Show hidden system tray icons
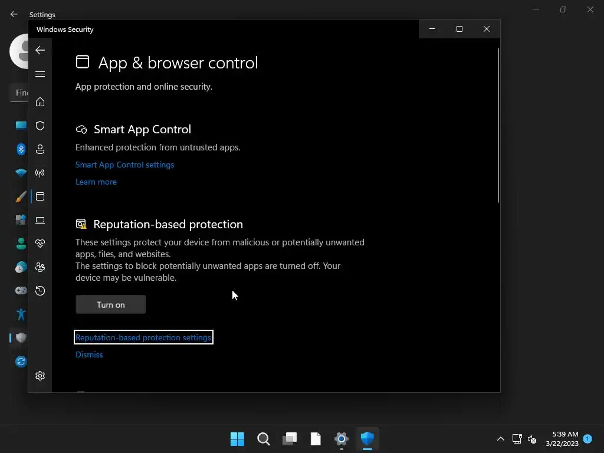The height and width of the screenshot is (453, 604). (501, 439)
